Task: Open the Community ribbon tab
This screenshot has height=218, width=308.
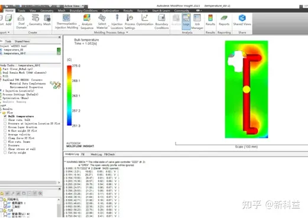Action: coord(181,11)
